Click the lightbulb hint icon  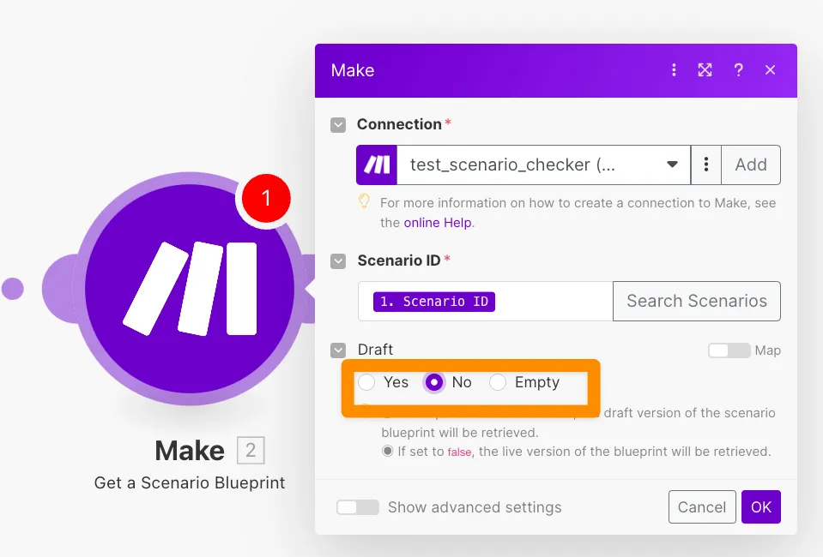click(x=365, y=202)
